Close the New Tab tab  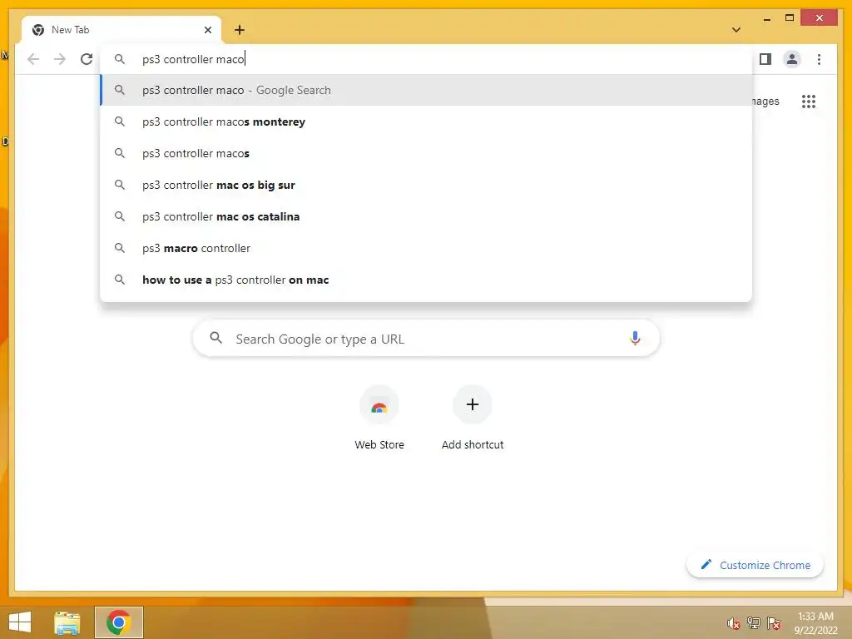[207, 30]
